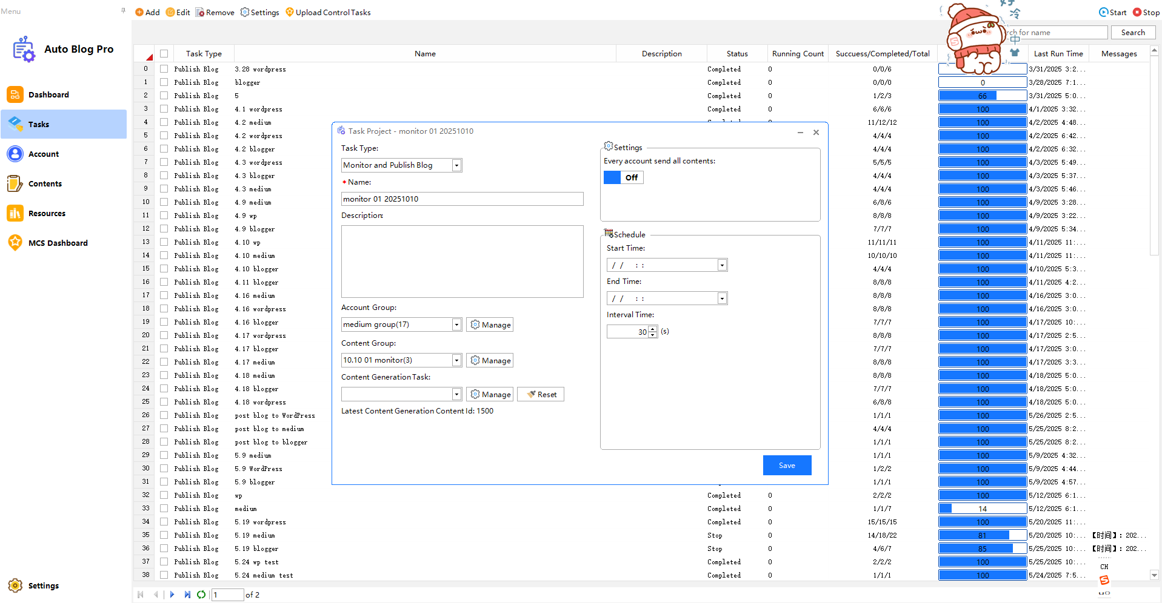Sort by the Task Type column header

204,54
